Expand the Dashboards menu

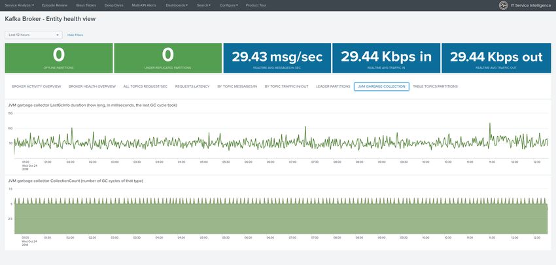[x=177, y=5]
